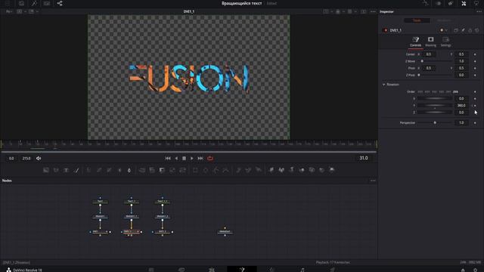
Task: Mute audio with the speaker icon
Action: pos(39,158)
